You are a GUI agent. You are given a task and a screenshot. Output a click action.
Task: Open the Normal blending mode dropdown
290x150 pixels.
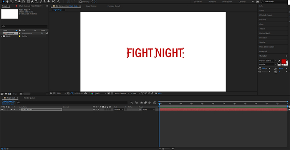coord(119,110)
